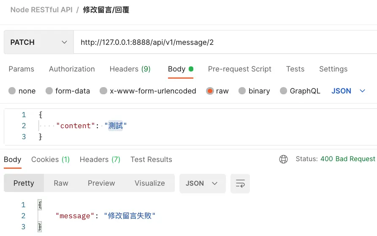This screenshot has height=236, width=377.
Task: Select the raw body radio button
Action: 210,91
